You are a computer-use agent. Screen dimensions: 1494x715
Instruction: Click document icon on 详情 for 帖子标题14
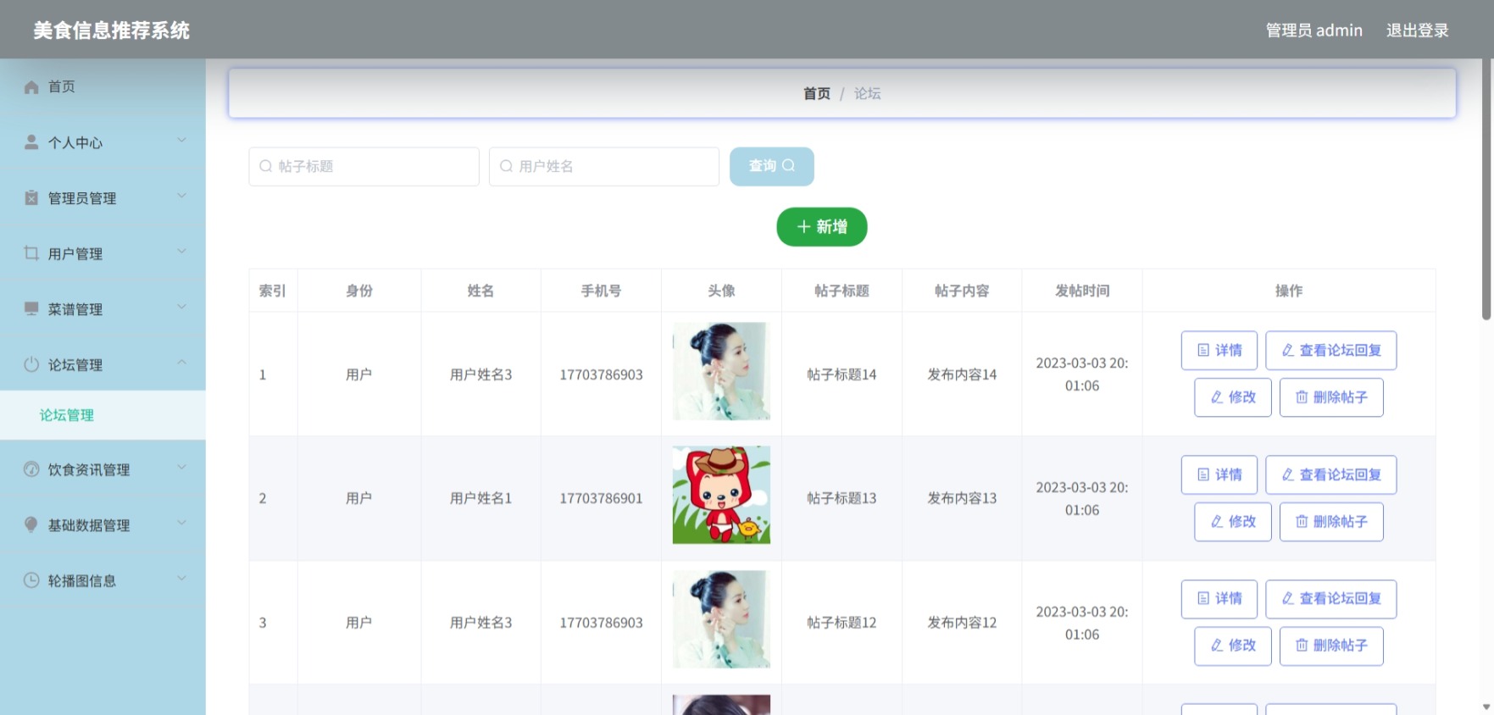pyautogui.click(x=1203, y=350)
